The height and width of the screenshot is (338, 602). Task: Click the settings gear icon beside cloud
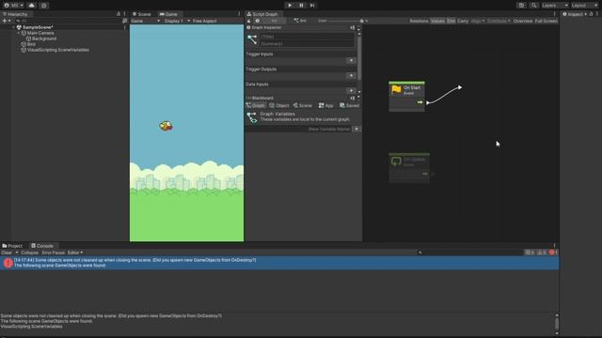(44, 6)
